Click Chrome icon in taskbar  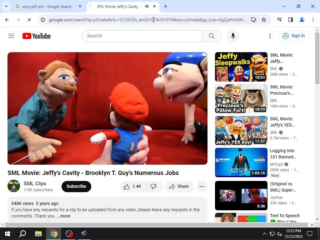coord(53,234)
